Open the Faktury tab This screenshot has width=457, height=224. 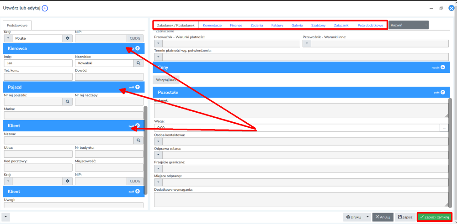click(x=277, y=25)
